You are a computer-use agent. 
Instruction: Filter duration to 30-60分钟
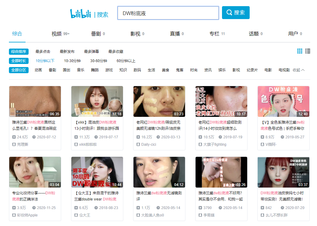click(99, 61)
